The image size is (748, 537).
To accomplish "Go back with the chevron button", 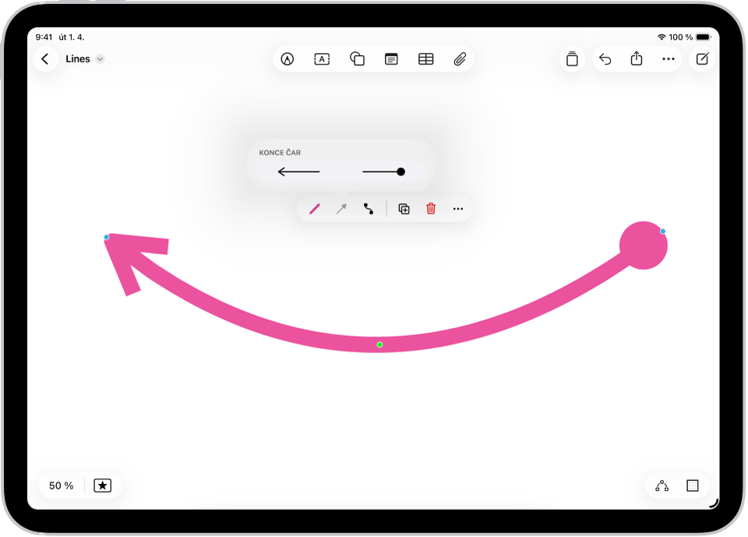I will click(45, 59).
